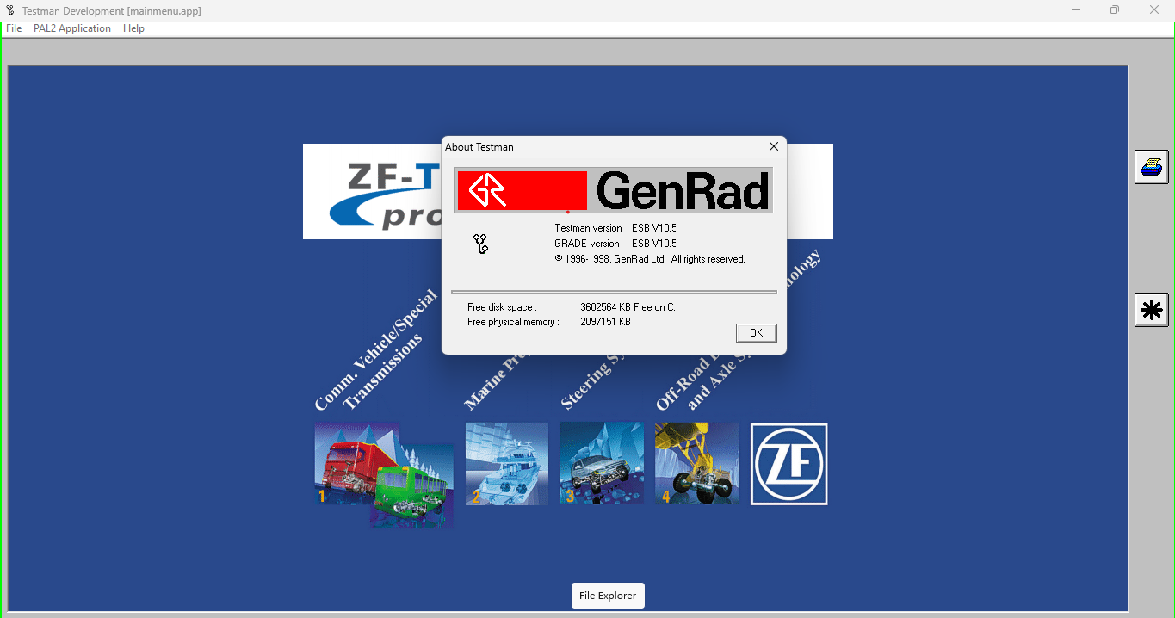The height and width of the screenshot is (618, 1175).
Task: Click the File Explorer button
Action: click(608, 596)
